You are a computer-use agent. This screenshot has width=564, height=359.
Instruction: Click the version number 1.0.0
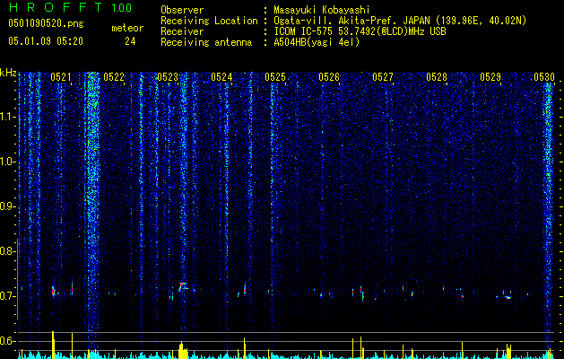tap(121, 8)
